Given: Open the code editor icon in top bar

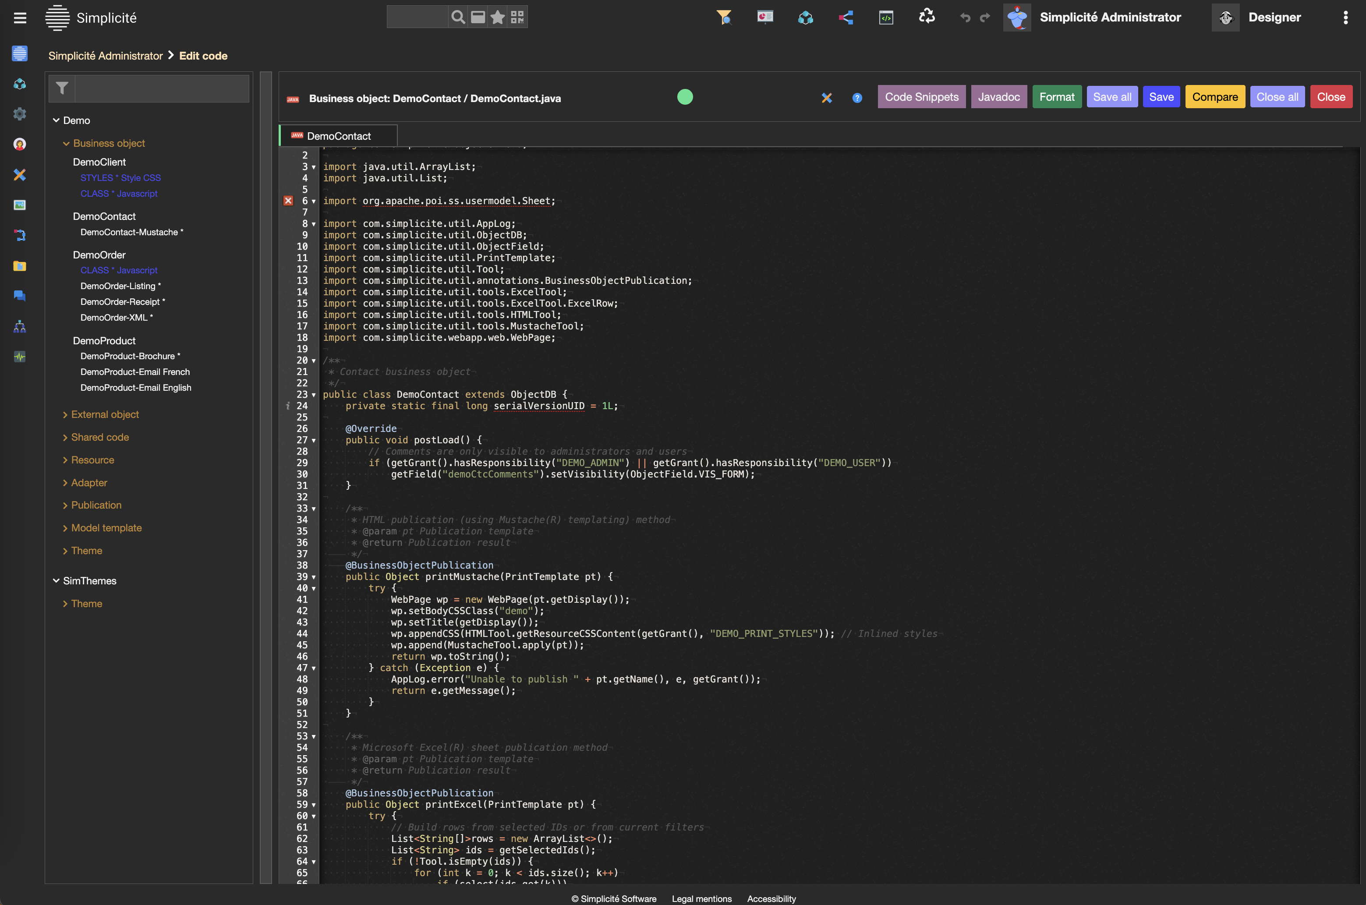Looking at the screenshot, I should (x=886, y=18).
